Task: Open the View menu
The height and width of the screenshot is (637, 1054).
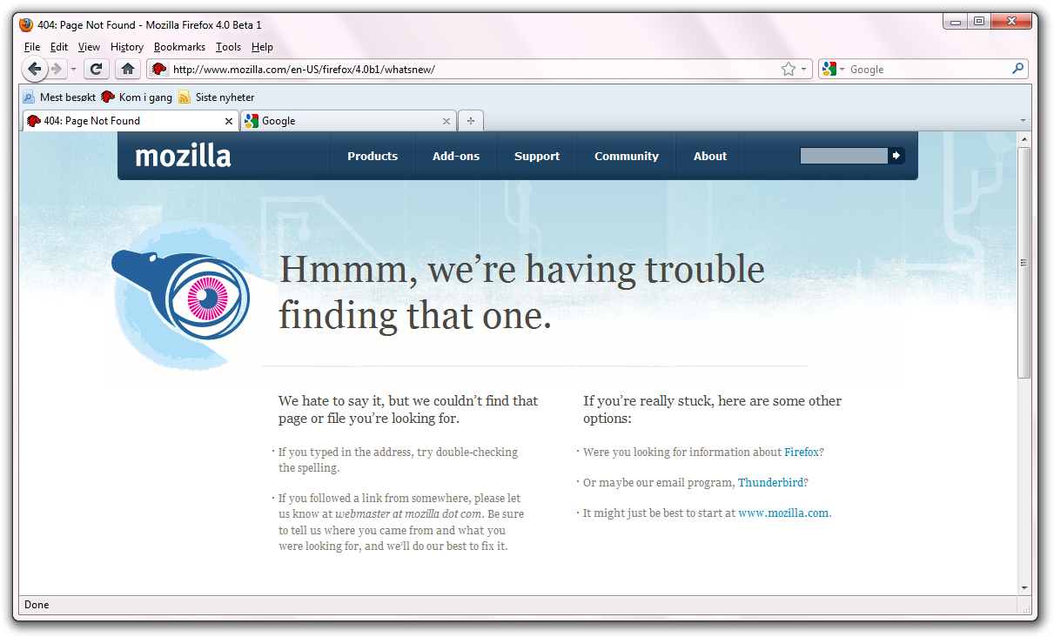Action: [x=89, y=47]
